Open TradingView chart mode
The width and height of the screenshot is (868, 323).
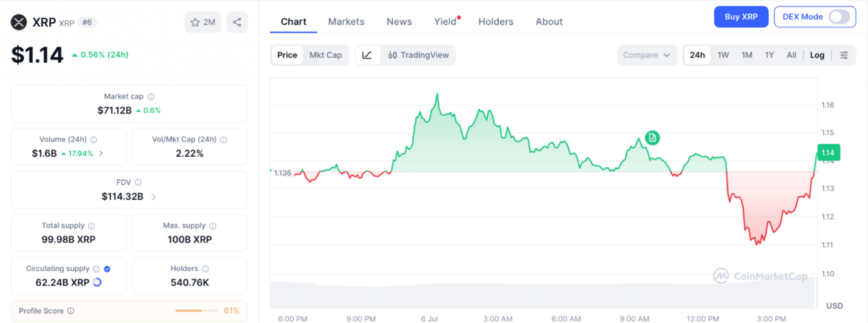click(419, 55)
